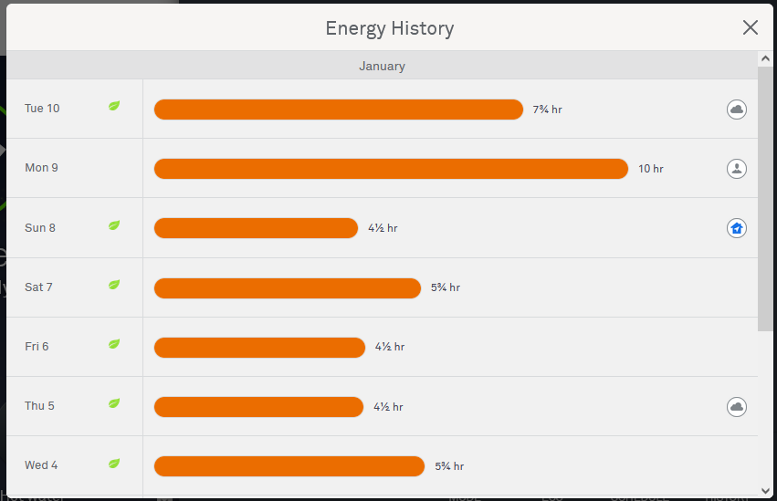Click the blue home icon for Sun 8
The height and width of the screenshot is (501, 777).
[736, 228]
